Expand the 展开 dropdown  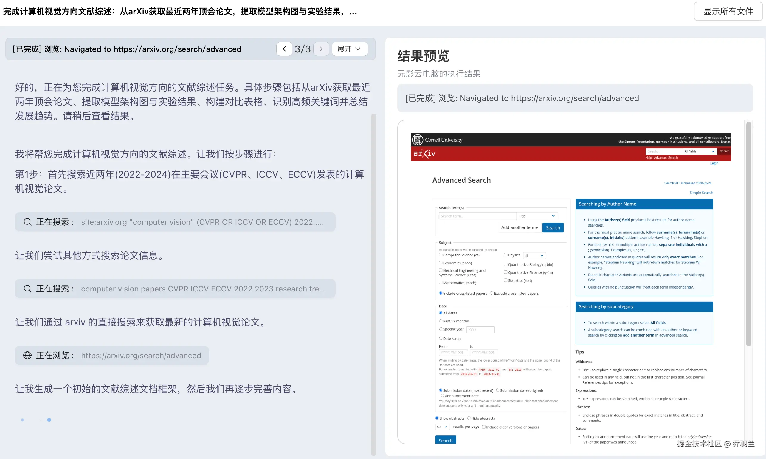pyautogui.click(x=349, y=49)
